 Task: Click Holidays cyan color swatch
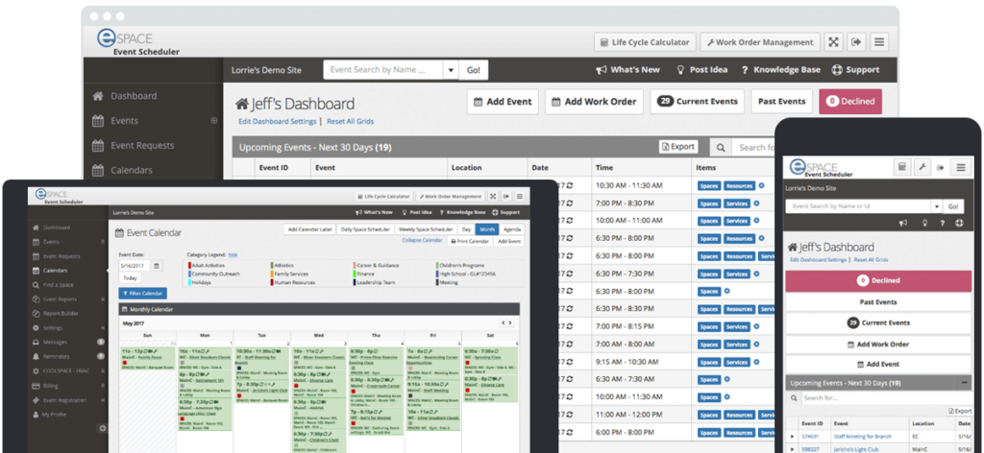click(x=189, y=282)
